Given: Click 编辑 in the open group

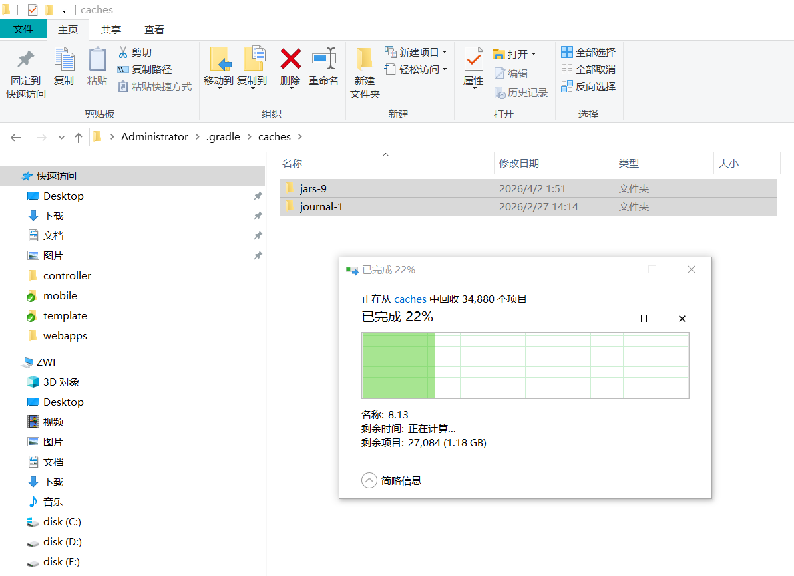Looking at the screenshot, I should (x=511, y=73).
